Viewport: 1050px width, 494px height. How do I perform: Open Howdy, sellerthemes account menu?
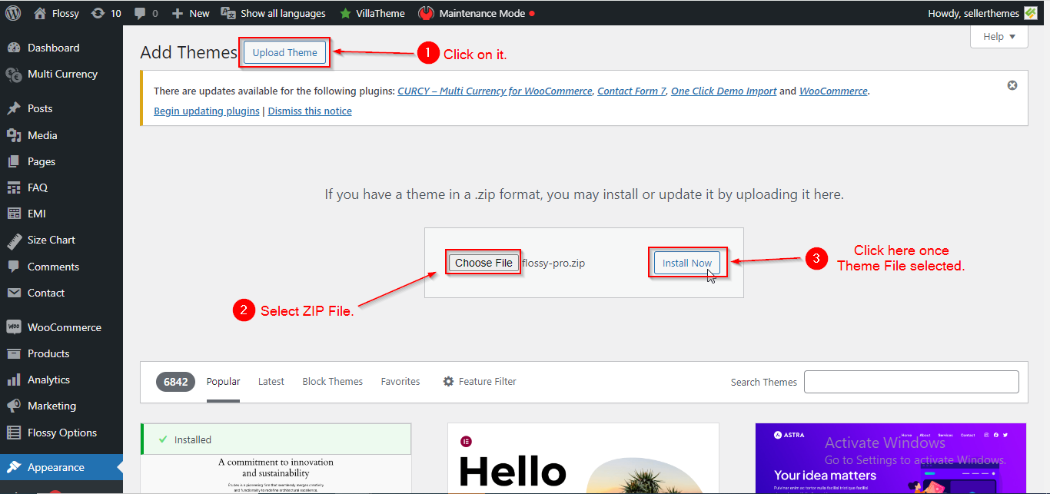click(x=982, y=13)
